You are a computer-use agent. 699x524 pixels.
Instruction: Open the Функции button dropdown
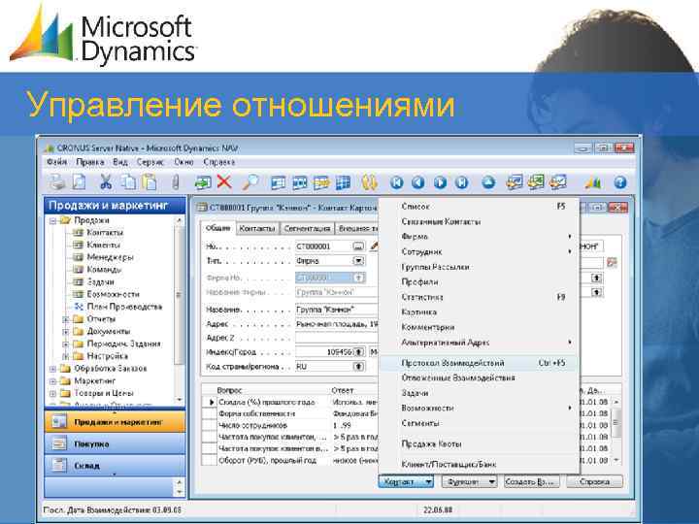491,481
